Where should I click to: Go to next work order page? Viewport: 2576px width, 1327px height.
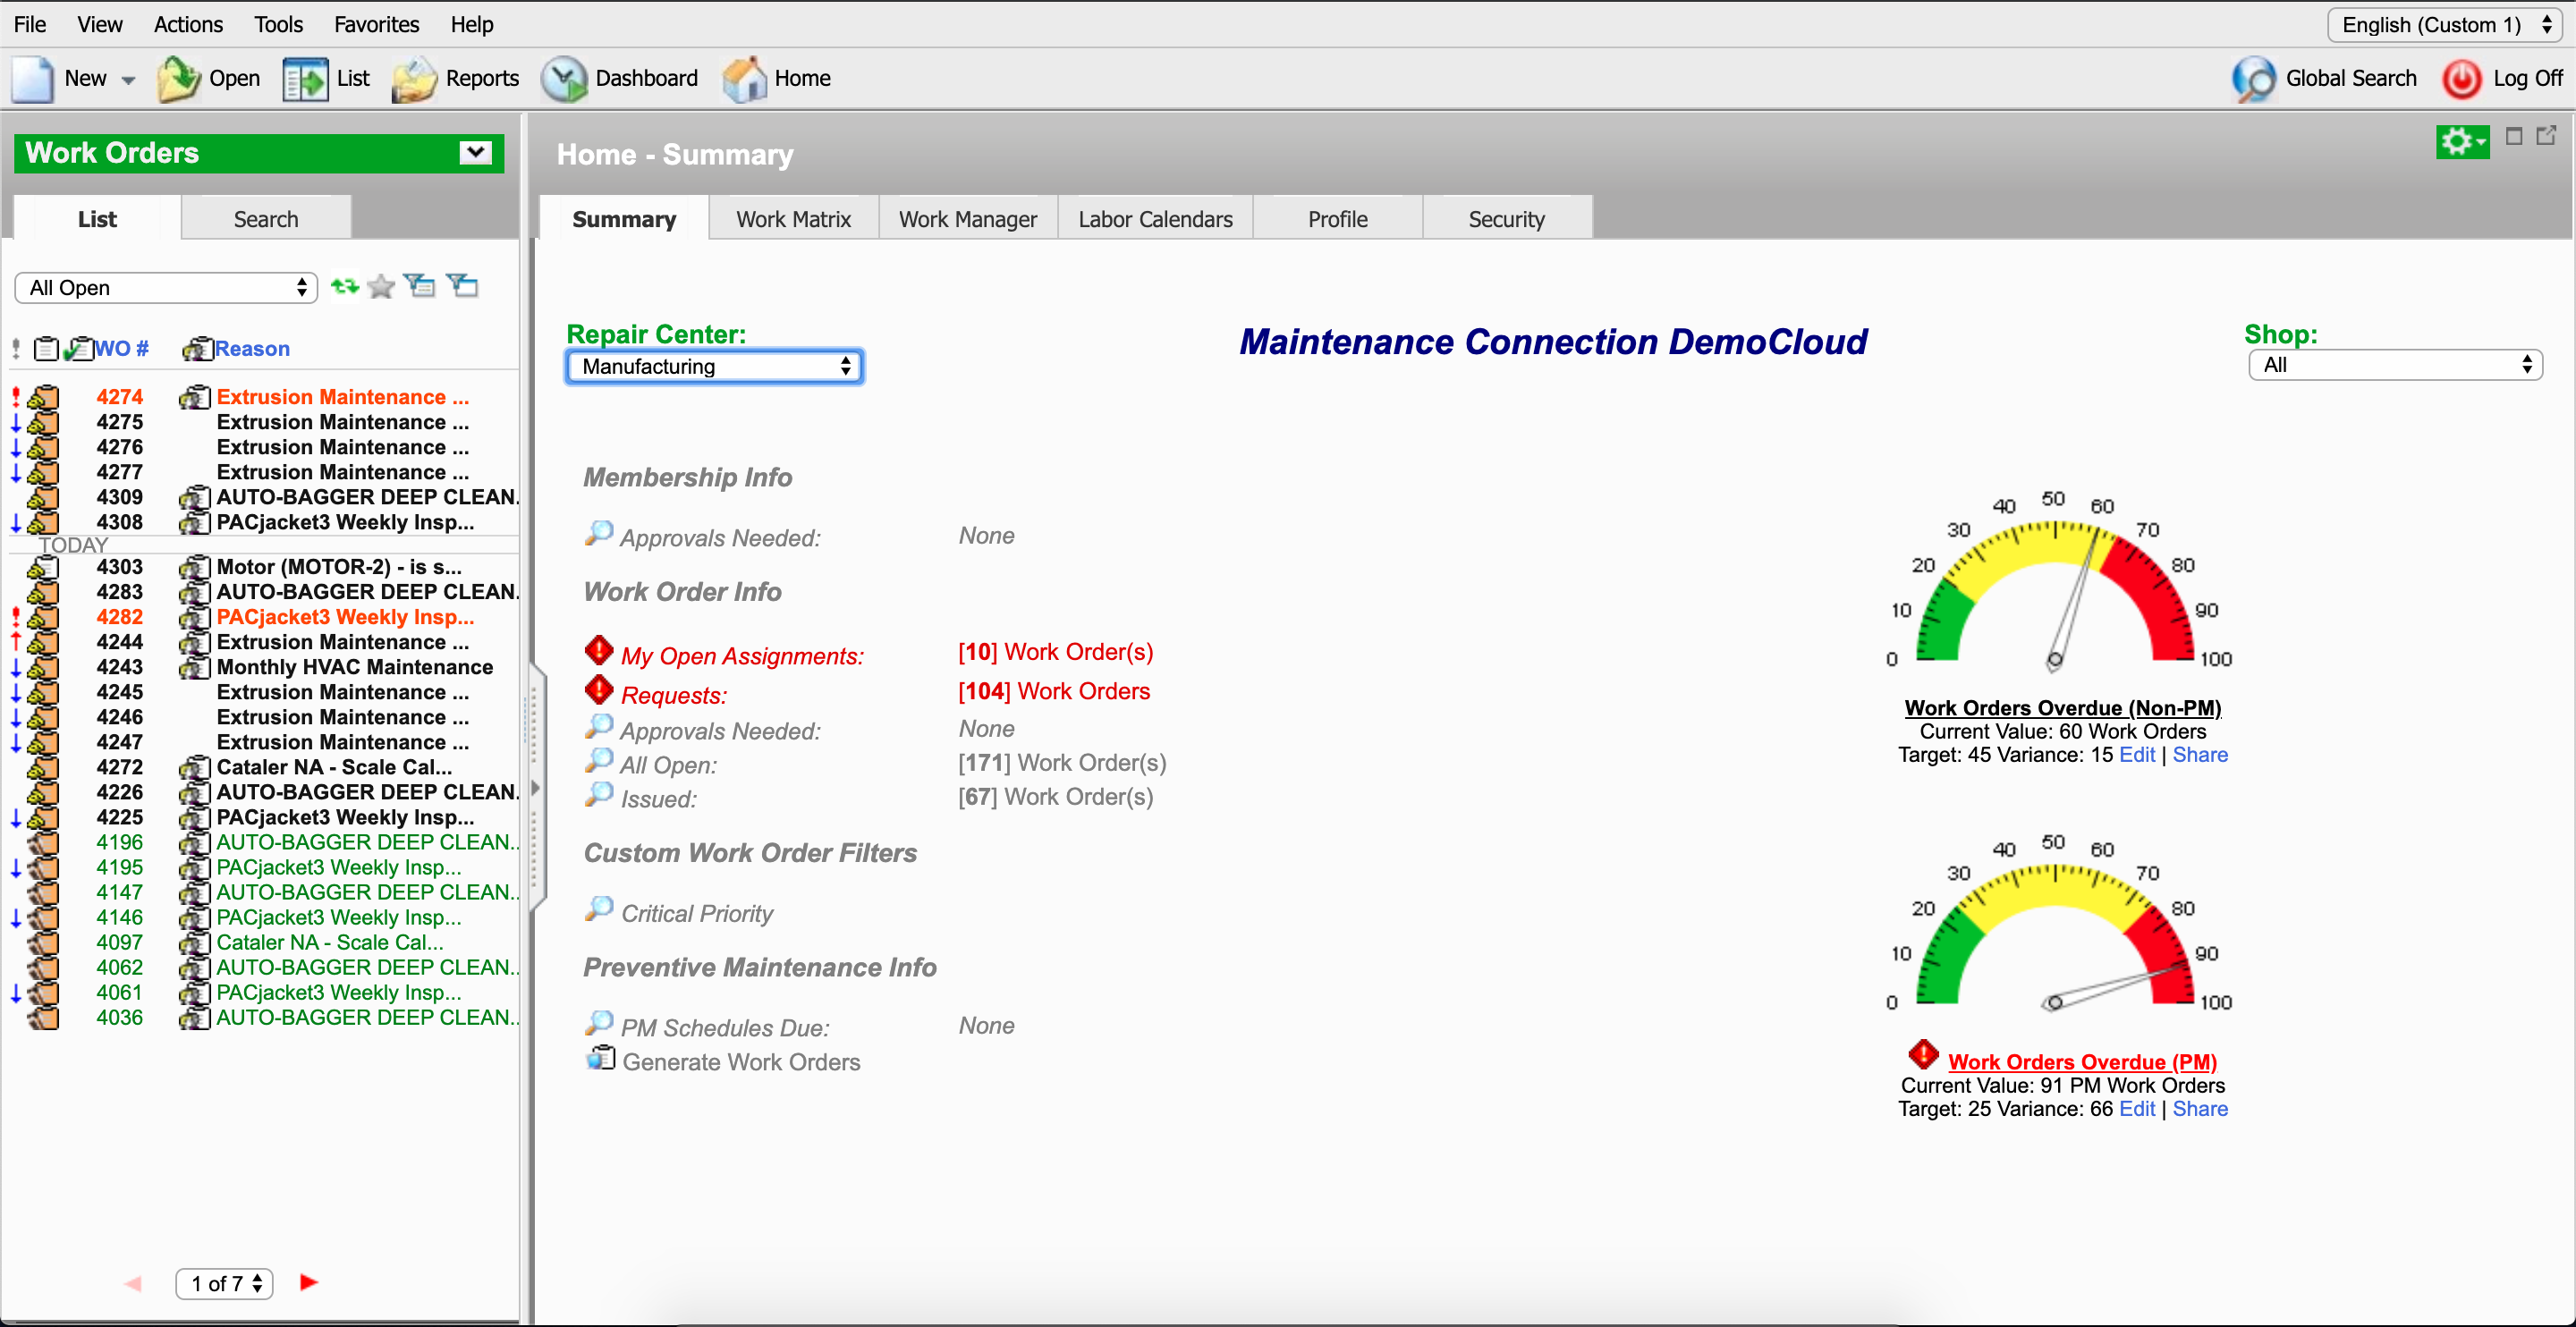[x=309, y=1282]
